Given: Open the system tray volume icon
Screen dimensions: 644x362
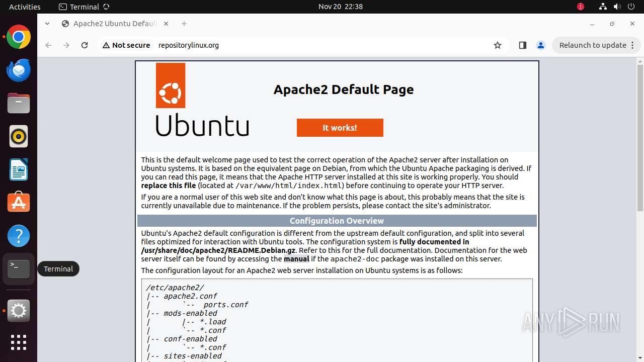Looking at the screenshot, I should (617, 7).
